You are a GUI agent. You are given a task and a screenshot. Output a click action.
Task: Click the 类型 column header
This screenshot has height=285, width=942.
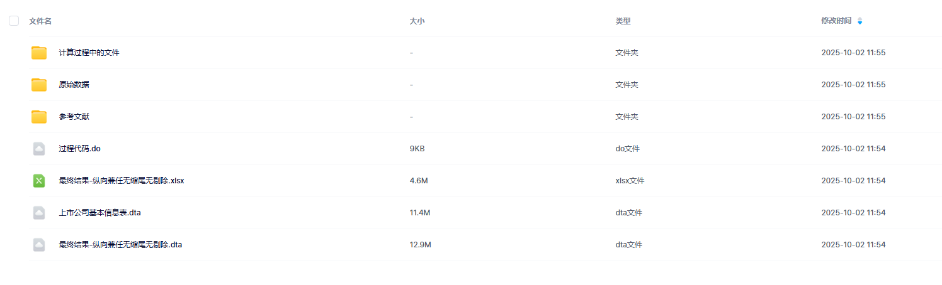point(623,21)
